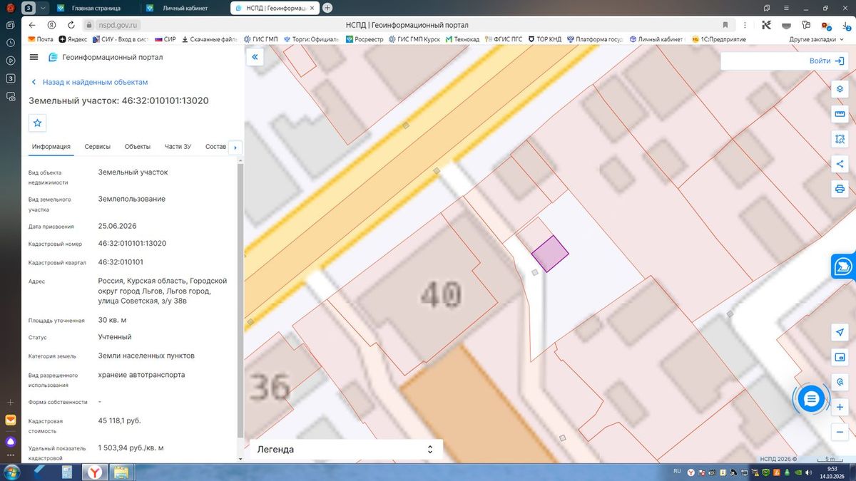
Task: Click the cadastral number 46:32:010101:13020 value
Action: tap(133, 243)
